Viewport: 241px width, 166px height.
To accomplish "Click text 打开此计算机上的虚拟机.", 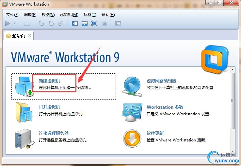I will [x=61, y=114].
